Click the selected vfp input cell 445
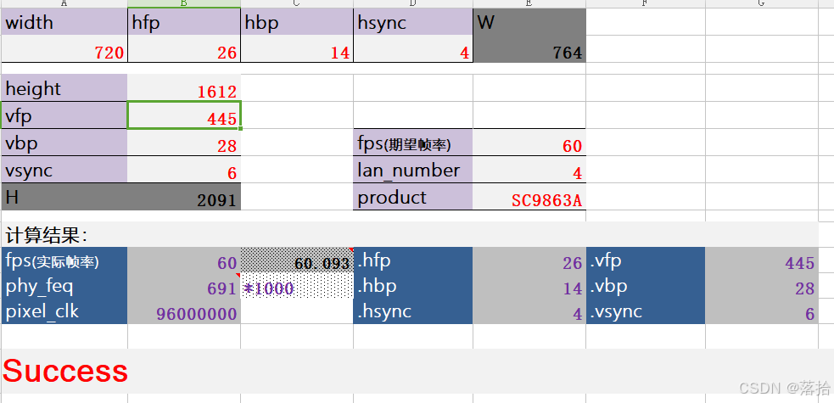Viewport: 834px width, 403px height. pyautogui.click(x=184, y=115)
